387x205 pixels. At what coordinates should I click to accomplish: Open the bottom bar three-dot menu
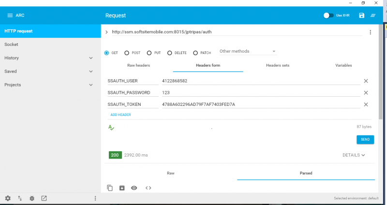pyautogui.click(x=95, y=198)
